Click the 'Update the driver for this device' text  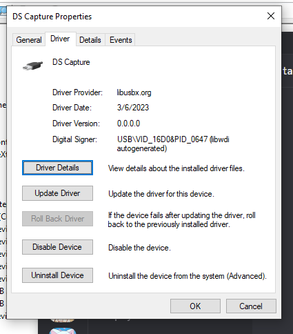[161, 194]
